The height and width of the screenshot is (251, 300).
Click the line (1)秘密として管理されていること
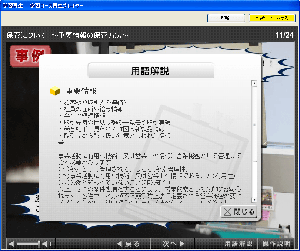tap(123, 169)
